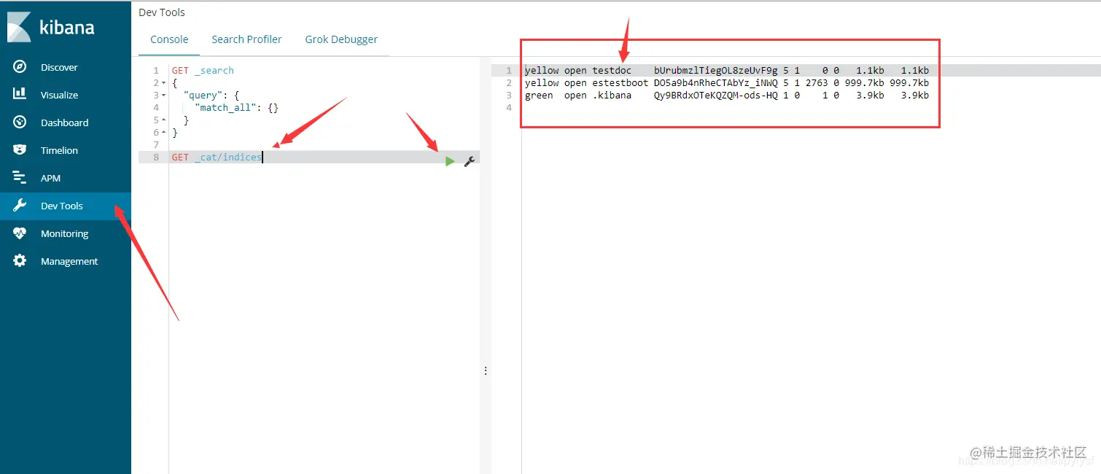Screen dimensions: 1101x474
Task: Open Timelion icon in sidebar
Action: [x=20, y=149]
